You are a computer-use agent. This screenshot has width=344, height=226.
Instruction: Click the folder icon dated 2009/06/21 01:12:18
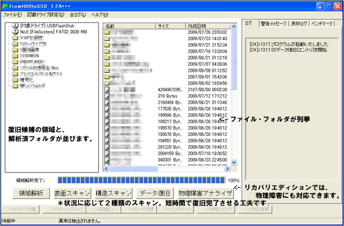(107, 58)
